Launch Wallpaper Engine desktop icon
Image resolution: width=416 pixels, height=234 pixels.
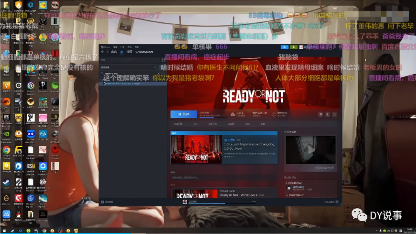tap(30, 201)
